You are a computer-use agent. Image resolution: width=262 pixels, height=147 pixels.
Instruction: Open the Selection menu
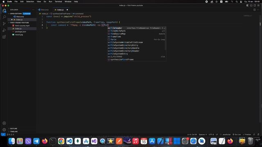point(30,2)
